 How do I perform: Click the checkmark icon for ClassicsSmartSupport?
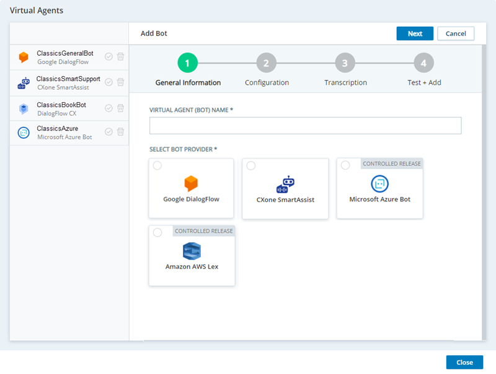(x=108, y=82)
